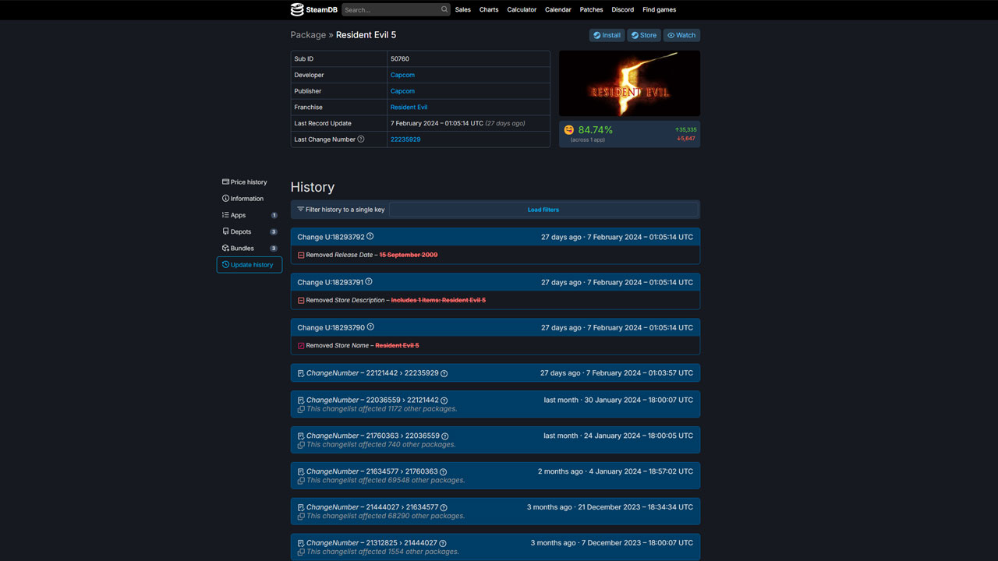
Task: Open the Calculator menu item
Action: [522, 9]
